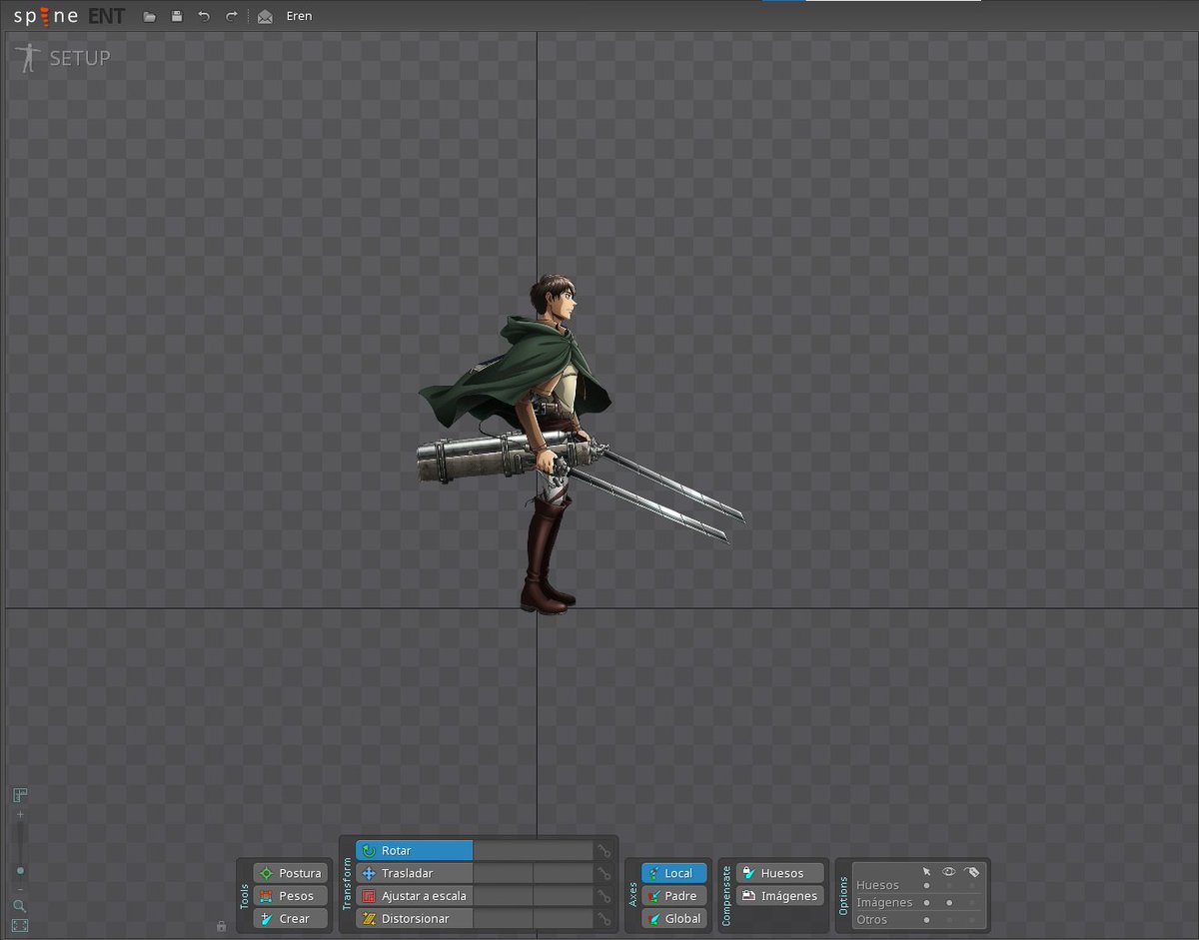Toggle selectability for Imágenes in Options

coord(926,903)
